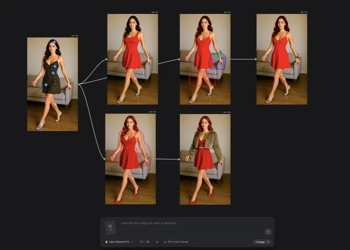Viewport: 350px width, 250px height.
Task: Click the blue marker near the model's hip
Action: (46, 85)
